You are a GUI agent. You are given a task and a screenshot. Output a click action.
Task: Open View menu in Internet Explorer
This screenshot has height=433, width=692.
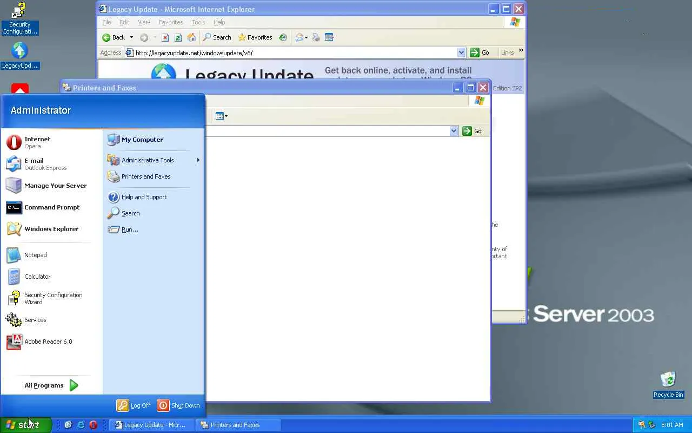click(144, 22)
